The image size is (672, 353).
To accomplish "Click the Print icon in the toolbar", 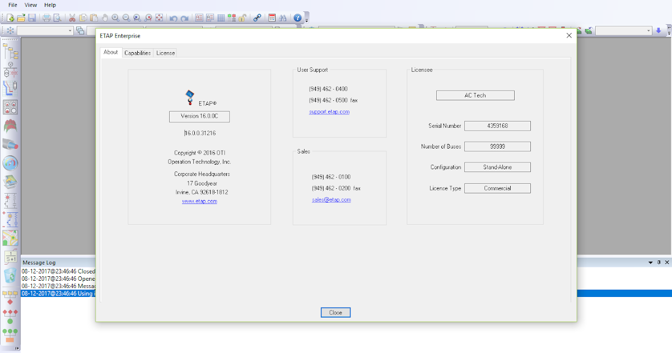I will [x=46, y=18].
